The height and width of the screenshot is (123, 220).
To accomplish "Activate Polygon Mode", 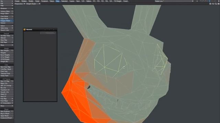I will pyautogui.click(x=7, y=21).
